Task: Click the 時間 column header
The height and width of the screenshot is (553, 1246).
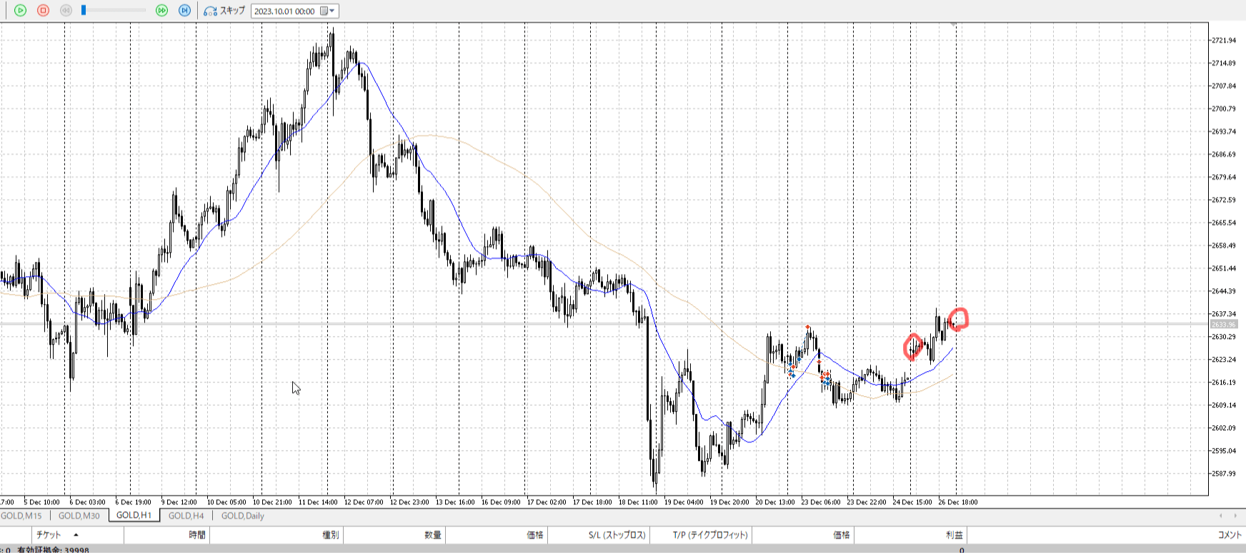Action: 197,535
